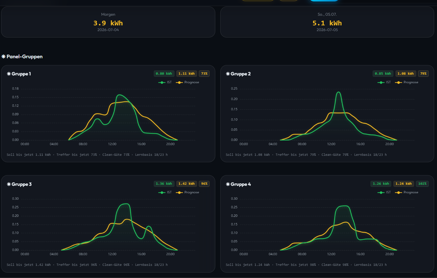Click the yellow 1.08 kWh badge in Gruppe 2 header
437x278 pixels.
406,74
